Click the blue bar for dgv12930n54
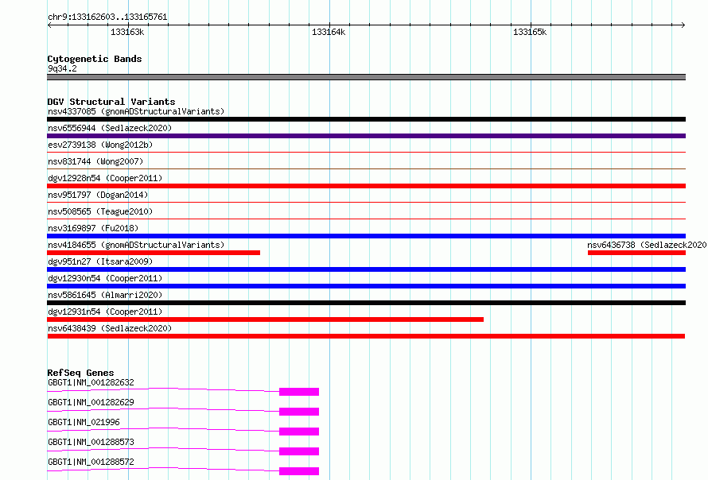 click(366, 286)
